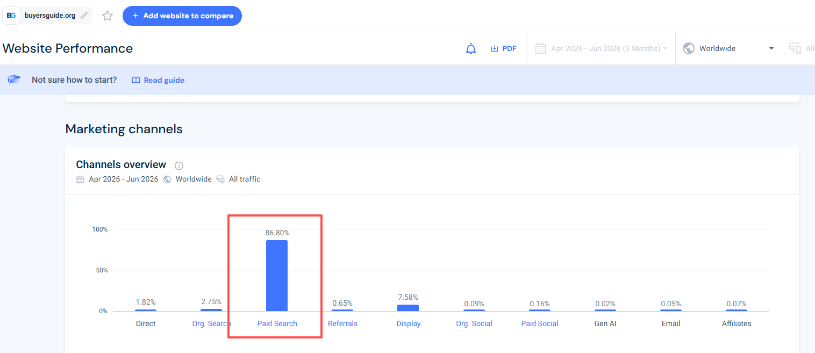This screenshot has width=815, height=353.
Task: Click the Direct 1.82% value
Action: (146, 302)
